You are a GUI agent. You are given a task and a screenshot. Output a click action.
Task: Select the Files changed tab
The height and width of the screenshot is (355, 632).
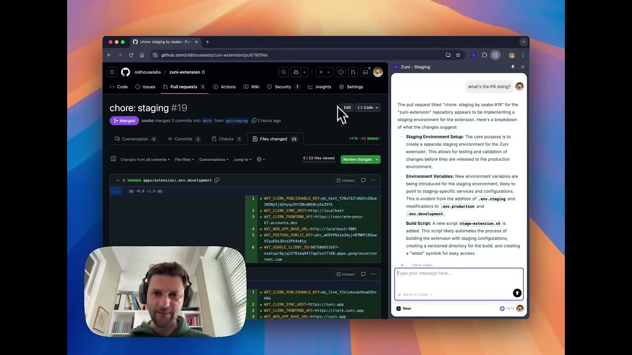coord(275,139)
